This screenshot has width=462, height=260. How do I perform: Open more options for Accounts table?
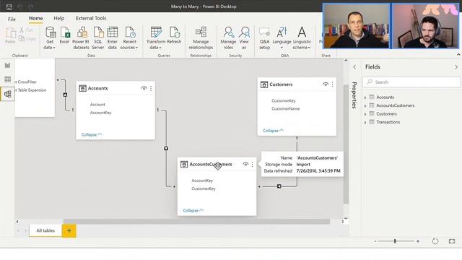click(151, 88)
